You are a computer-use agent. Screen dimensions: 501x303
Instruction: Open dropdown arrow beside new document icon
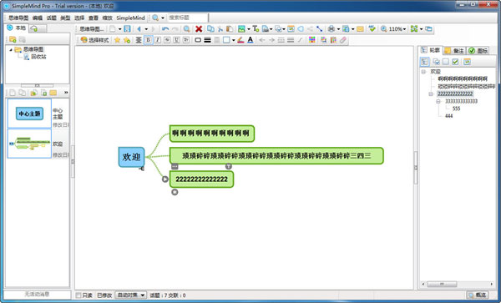point(119,29)
